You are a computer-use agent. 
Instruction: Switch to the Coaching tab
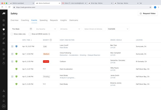pos(25,20)
